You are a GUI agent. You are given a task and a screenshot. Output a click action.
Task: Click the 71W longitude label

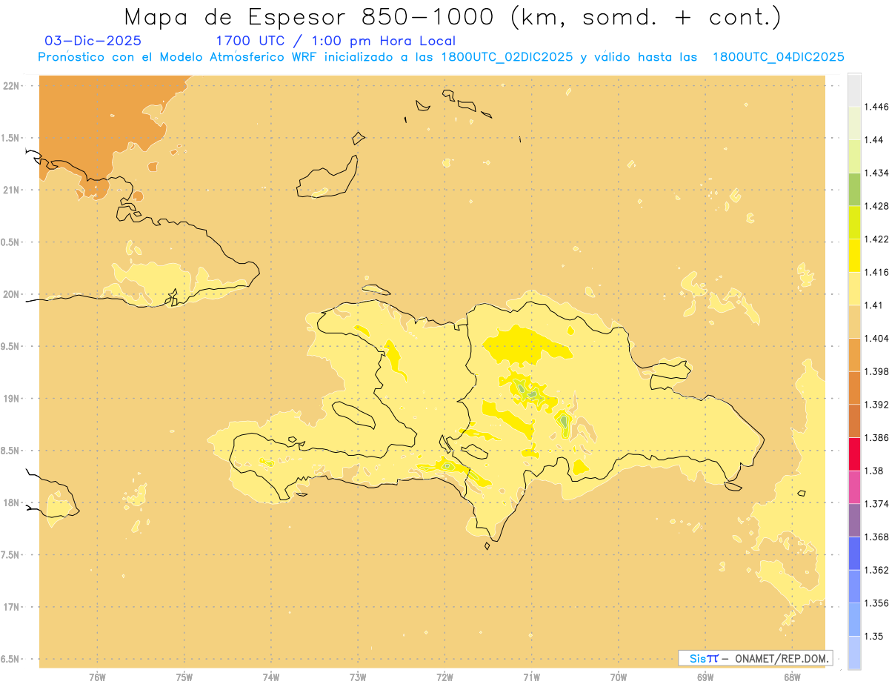click(531, 677)
